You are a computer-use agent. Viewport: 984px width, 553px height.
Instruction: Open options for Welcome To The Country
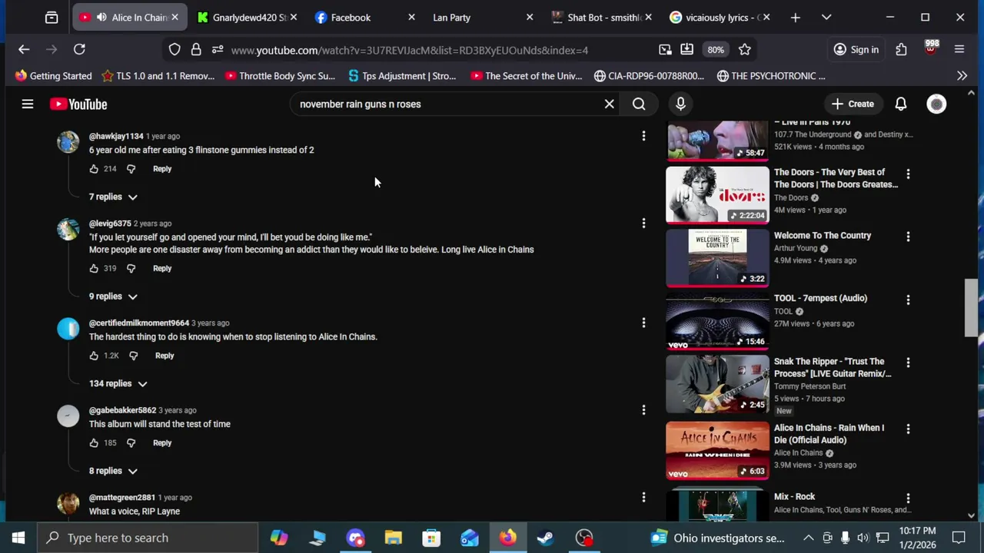908,237
